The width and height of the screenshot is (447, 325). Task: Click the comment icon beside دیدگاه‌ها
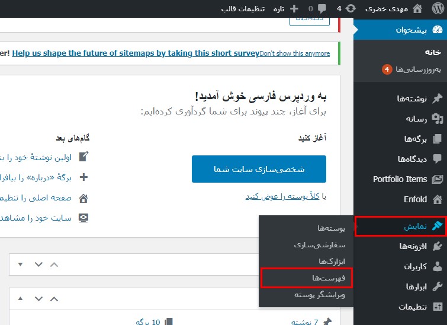(x=438, y=159)
